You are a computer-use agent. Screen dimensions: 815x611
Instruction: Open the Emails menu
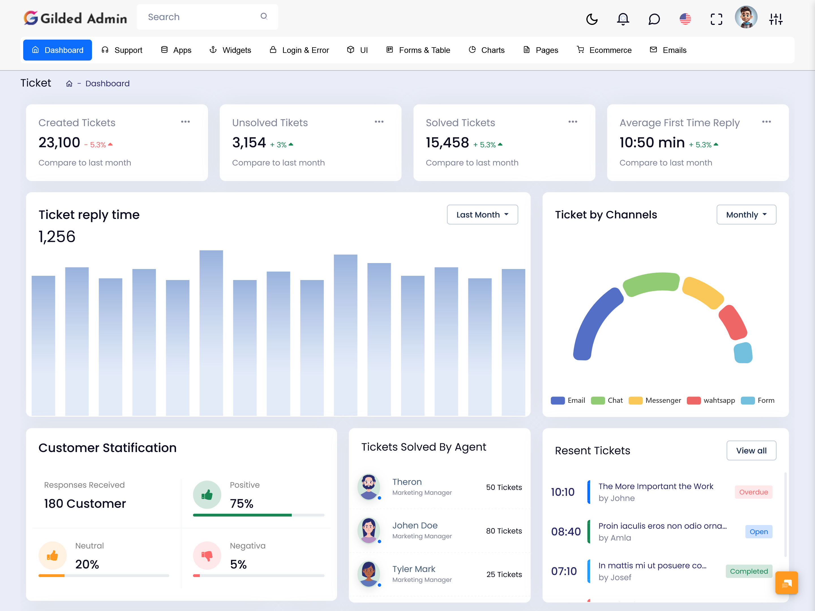[x=668, y=50]
